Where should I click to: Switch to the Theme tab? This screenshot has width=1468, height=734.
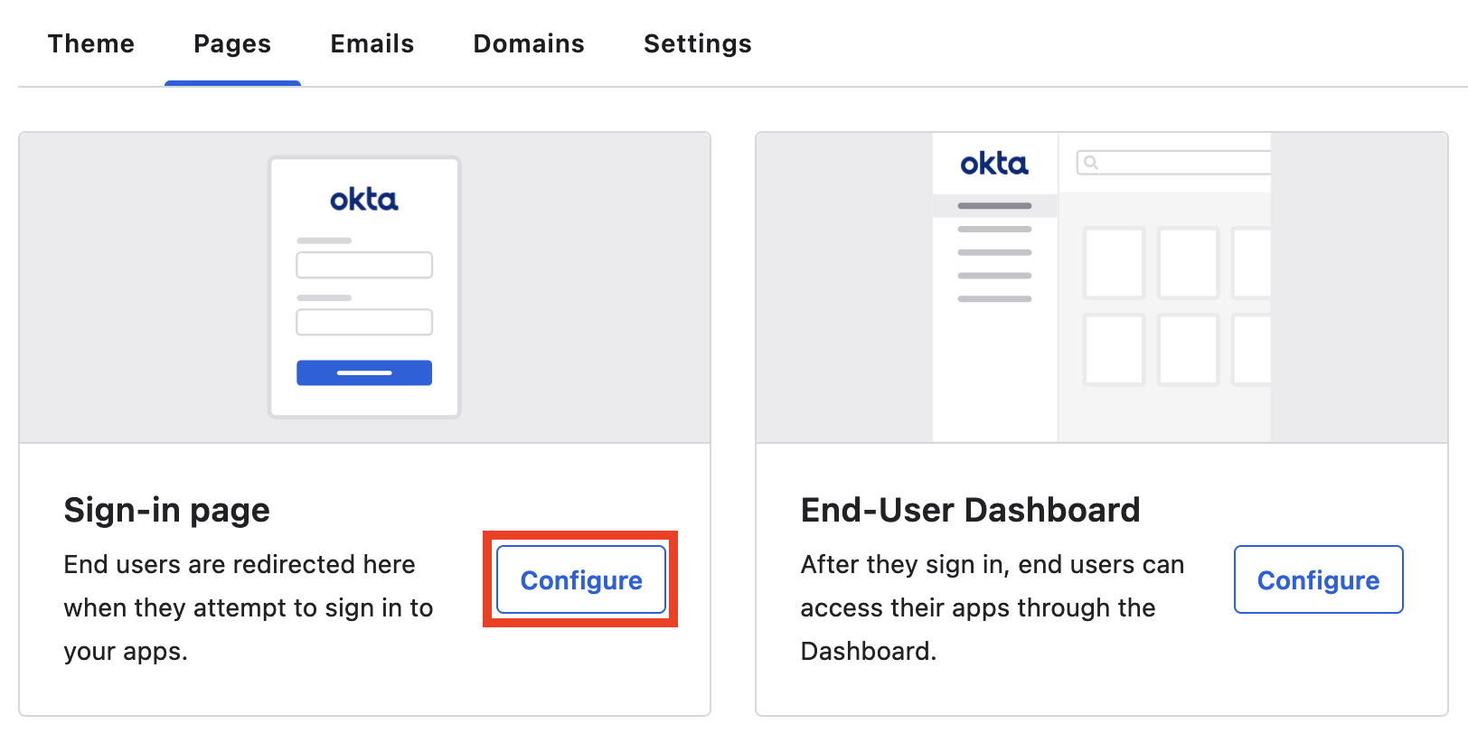91,42
